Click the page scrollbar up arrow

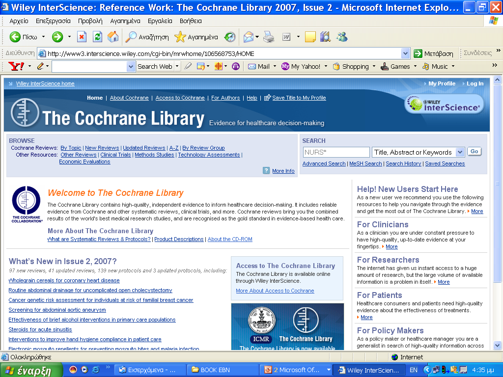498,80
